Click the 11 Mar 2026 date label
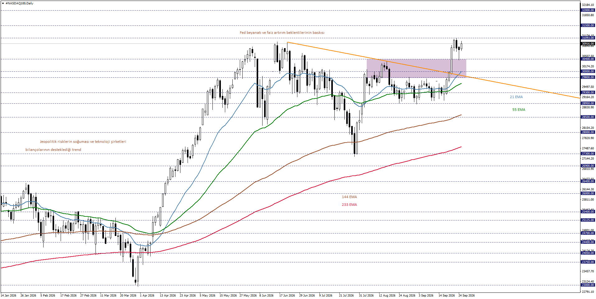596x299 pixels. (x=108, y=296)
